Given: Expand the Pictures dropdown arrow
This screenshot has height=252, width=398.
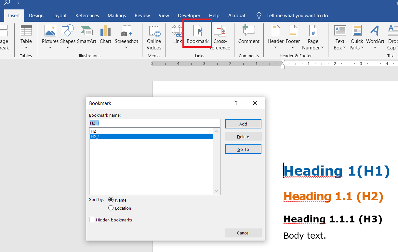Looking at the screenshot, I should tap(50, 47).
